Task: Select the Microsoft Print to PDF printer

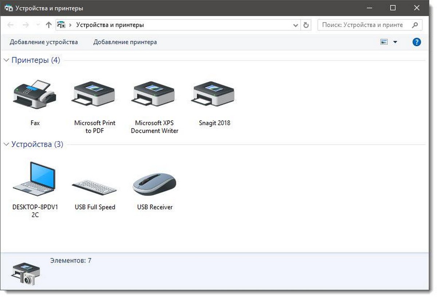Action: [x=95, y=94]
